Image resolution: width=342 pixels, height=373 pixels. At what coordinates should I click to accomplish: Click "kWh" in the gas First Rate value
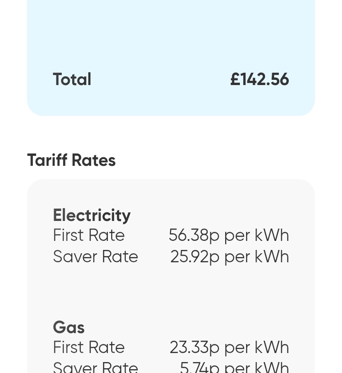[272, 347]
